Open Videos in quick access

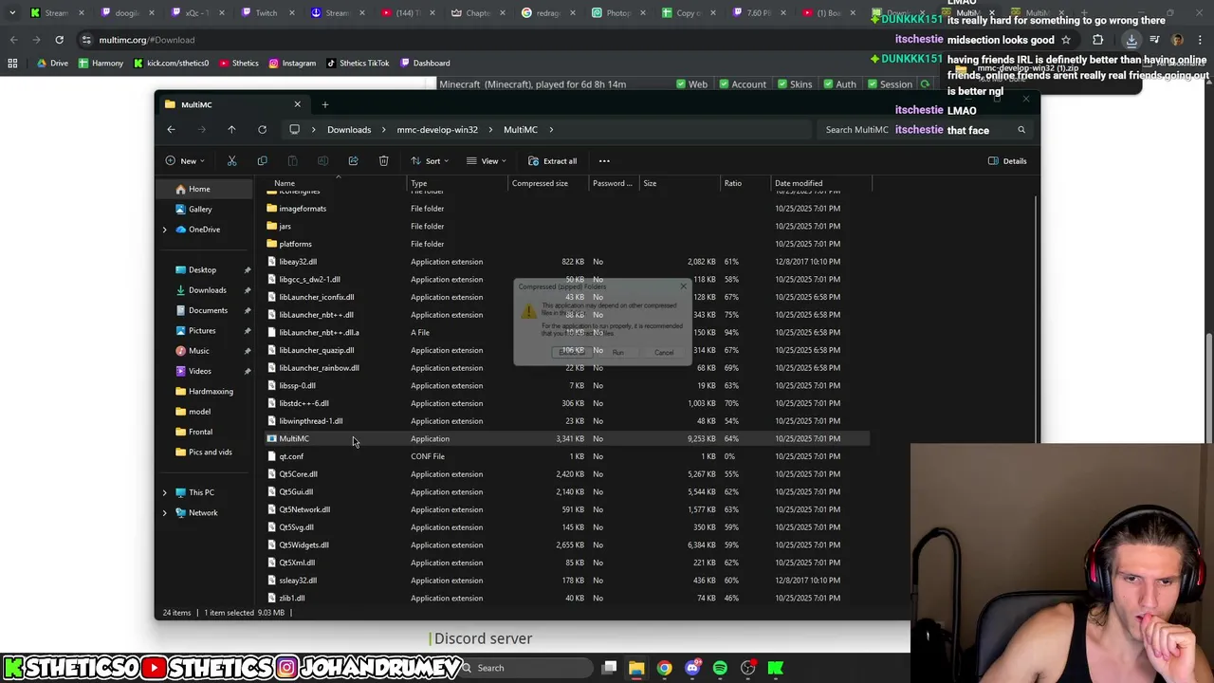coord(199,371)
